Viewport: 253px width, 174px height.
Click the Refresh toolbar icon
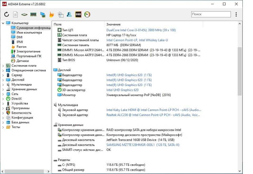pyautogui.click(x=6, y=14)
